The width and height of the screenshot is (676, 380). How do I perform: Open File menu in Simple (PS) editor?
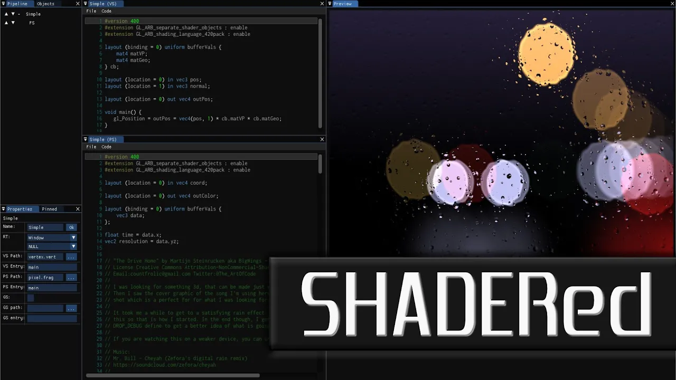91,147
